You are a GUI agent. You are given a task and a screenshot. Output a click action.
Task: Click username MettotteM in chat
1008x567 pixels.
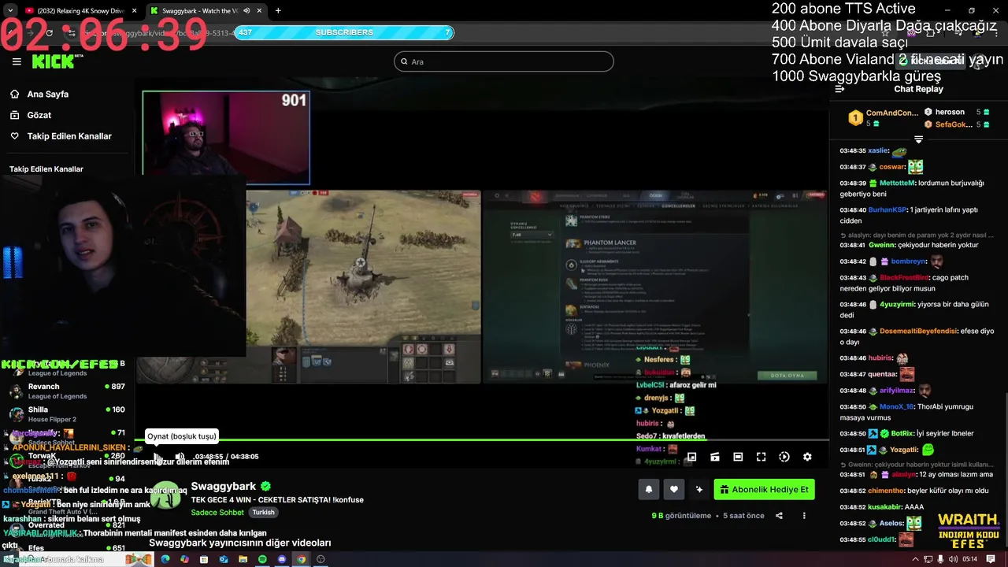coord(898,183)
